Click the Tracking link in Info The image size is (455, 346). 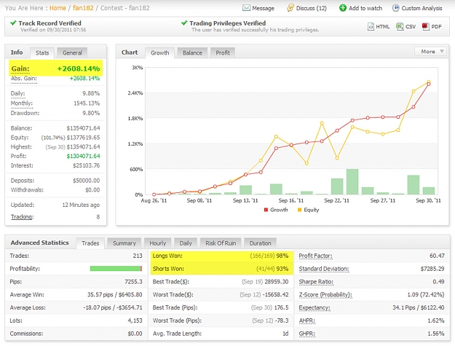[x=22, y=217]
